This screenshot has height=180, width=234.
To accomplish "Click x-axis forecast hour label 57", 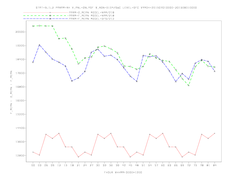I will (156, 165).
